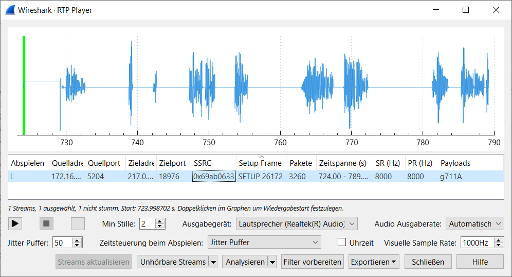Minimize the RTP Player window
Screen dimensions: 512x277
(x=435, y=10)
